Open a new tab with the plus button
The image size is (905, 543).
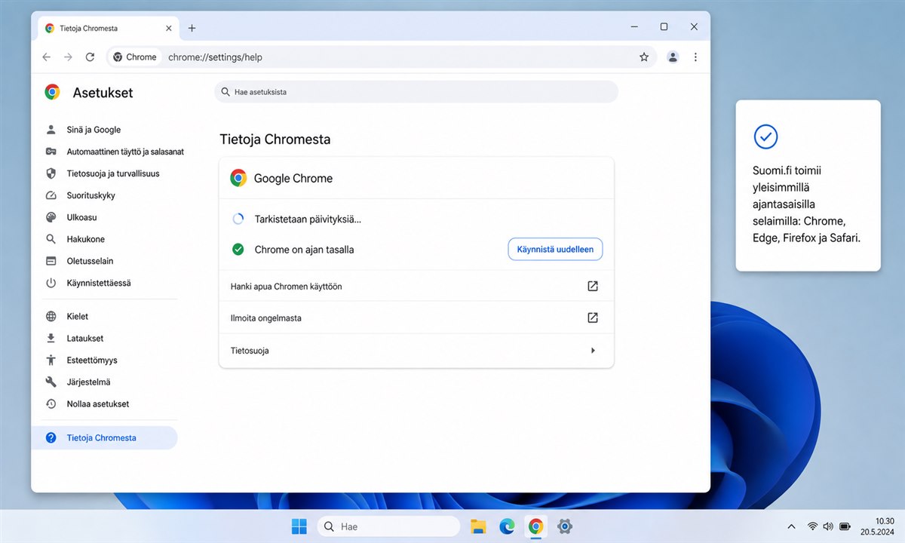(192, 28)
